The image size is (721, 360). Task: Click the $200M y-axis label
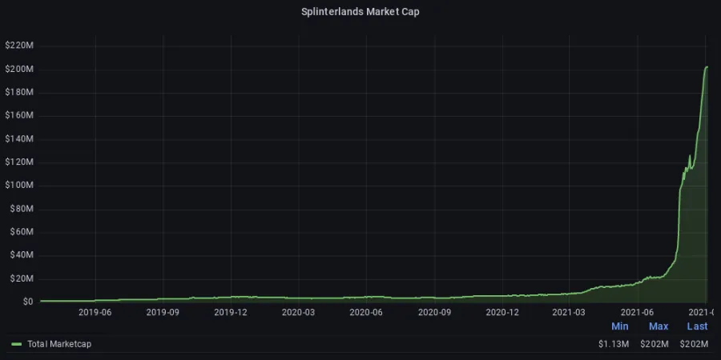(19, 69)
